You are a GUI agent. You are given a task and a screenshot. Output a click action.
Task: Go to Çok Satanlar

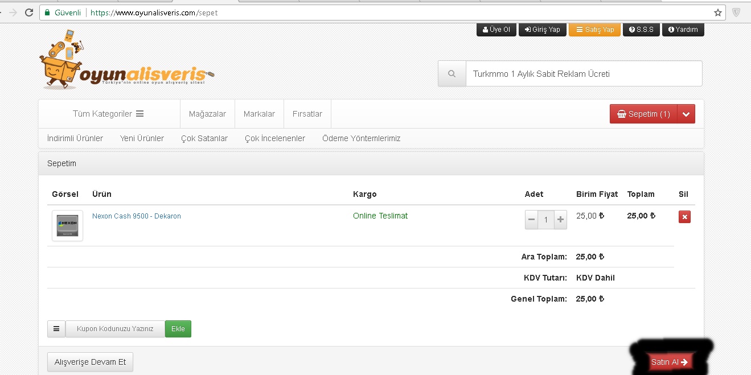[204, 138]
